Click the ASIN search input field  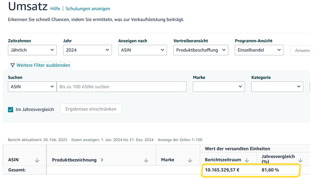coord(122,87)
